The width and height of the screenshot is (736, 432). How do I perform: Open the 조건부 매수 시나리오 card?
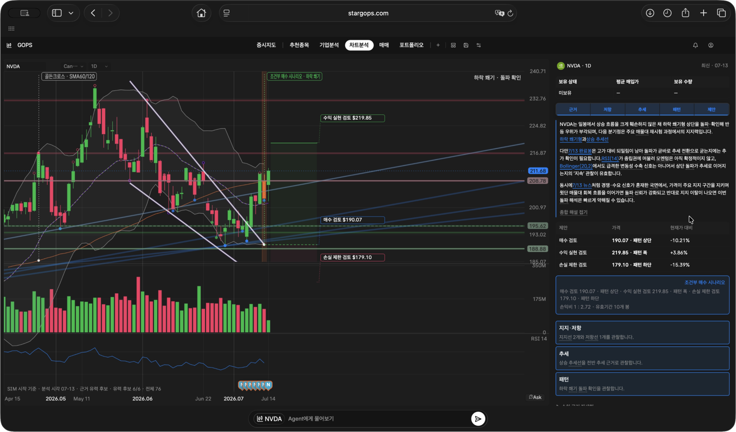(x=642, y=295)
